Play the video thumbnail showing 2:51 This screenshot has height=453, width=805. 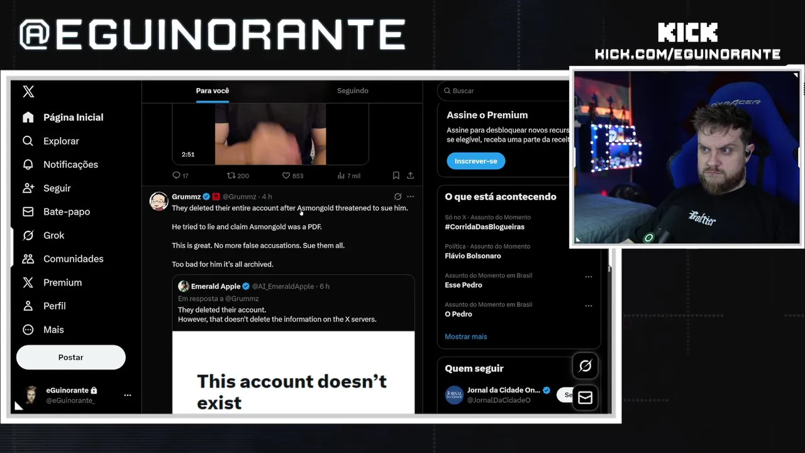[270, 135]
